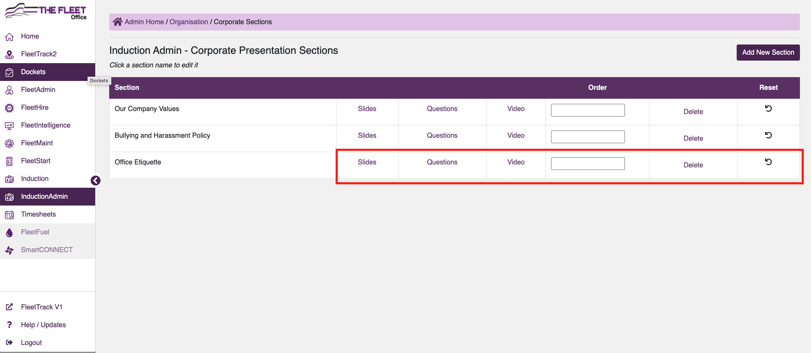811x353 pixels.
Task: Click the FleetMaint gear icon
Action: coord(9,144)
